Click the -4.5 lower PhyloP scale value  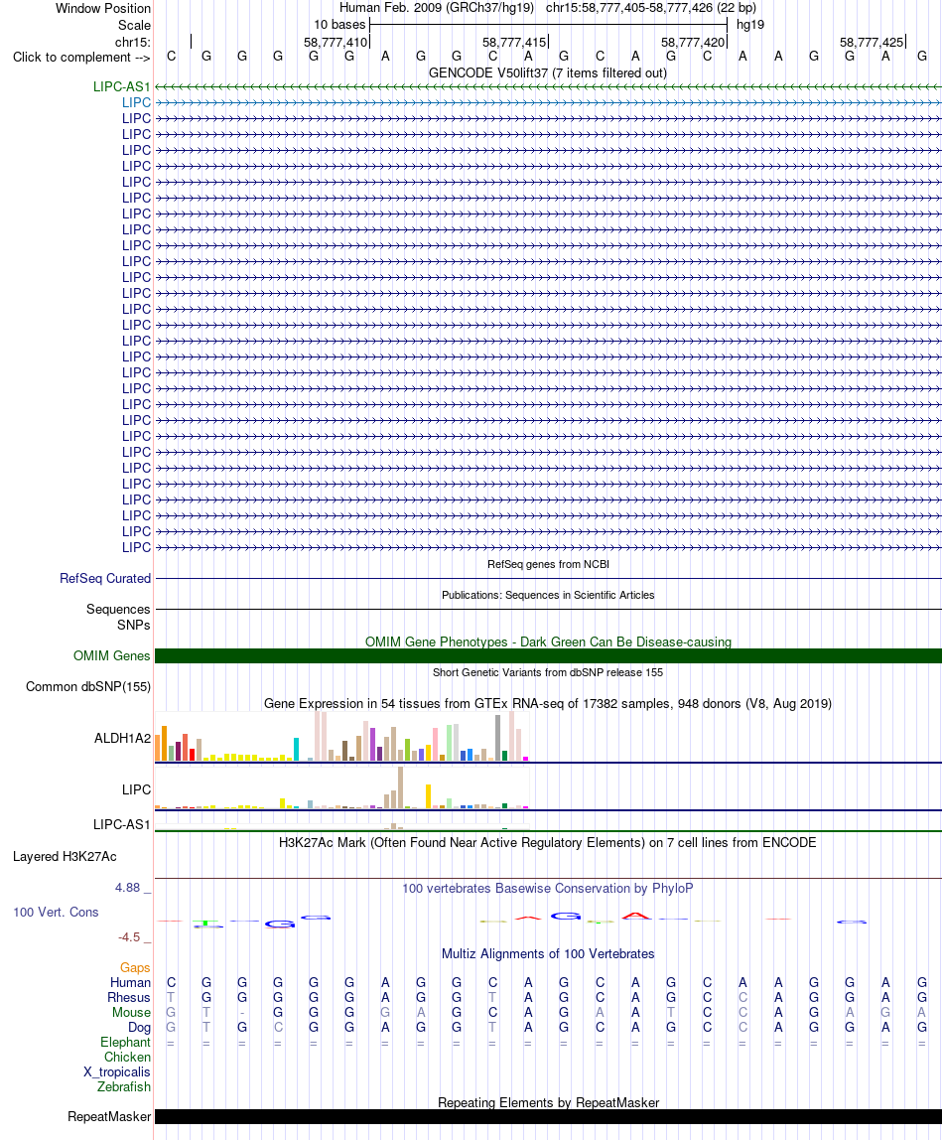point(129,937)
